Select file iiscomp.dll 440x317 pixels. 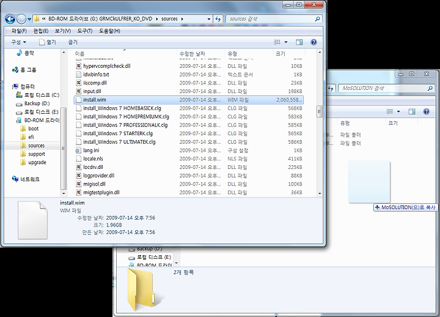(189, 83)
